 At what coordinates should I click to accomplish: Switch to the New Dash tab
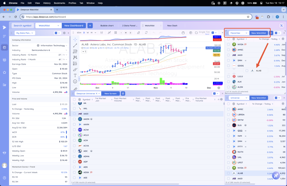[x=172, y=26]
